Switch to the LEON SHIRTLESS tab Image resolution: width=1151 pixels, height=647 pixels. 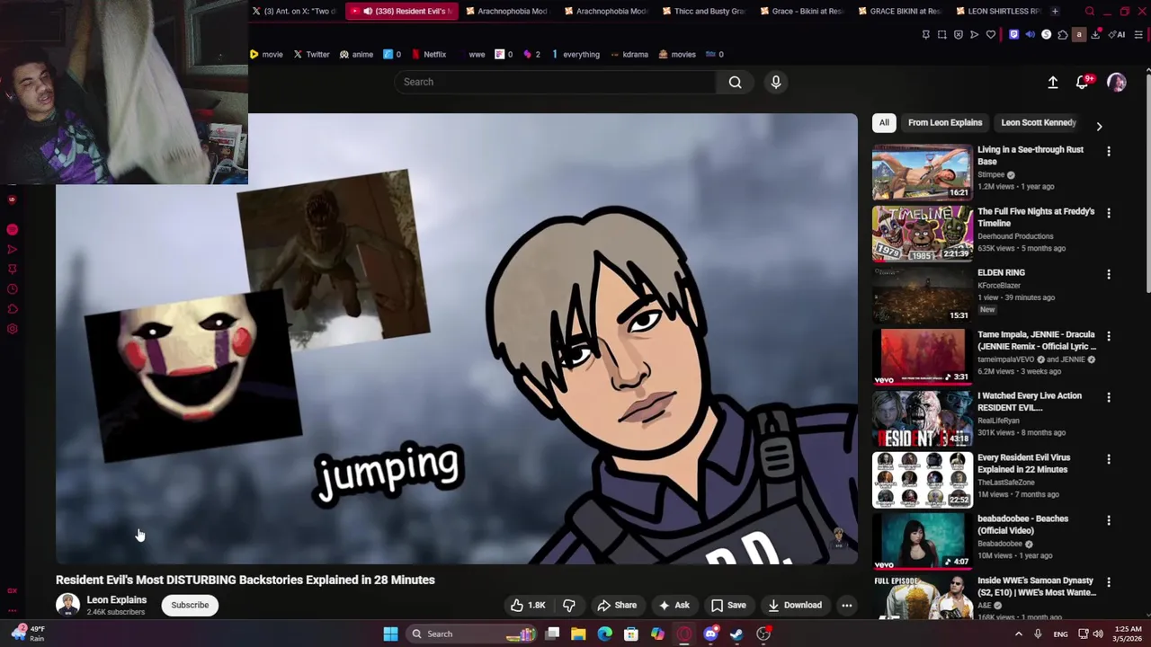[x=997, y=11]
